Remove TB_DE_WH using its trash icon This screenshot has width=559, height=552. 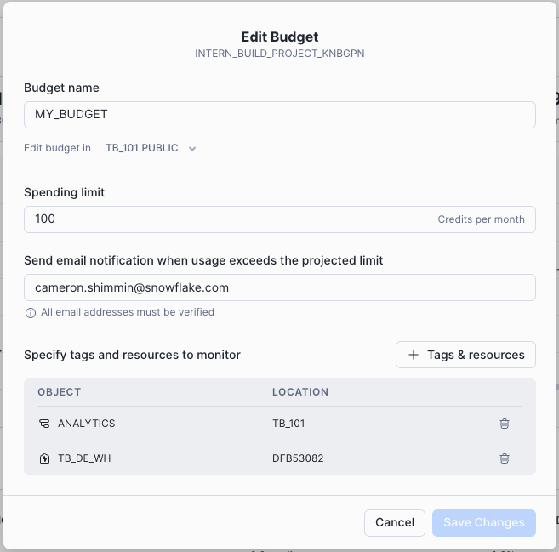tap(504, 458)
